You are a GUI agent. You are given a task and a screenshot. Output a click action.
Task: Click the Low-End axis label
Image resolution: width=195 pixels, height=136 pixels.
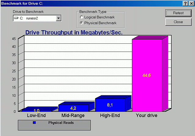tap(36, 116)
